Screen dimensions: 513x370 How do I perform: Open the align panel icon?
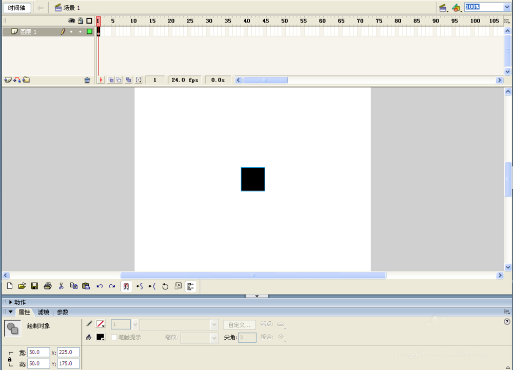191,286
